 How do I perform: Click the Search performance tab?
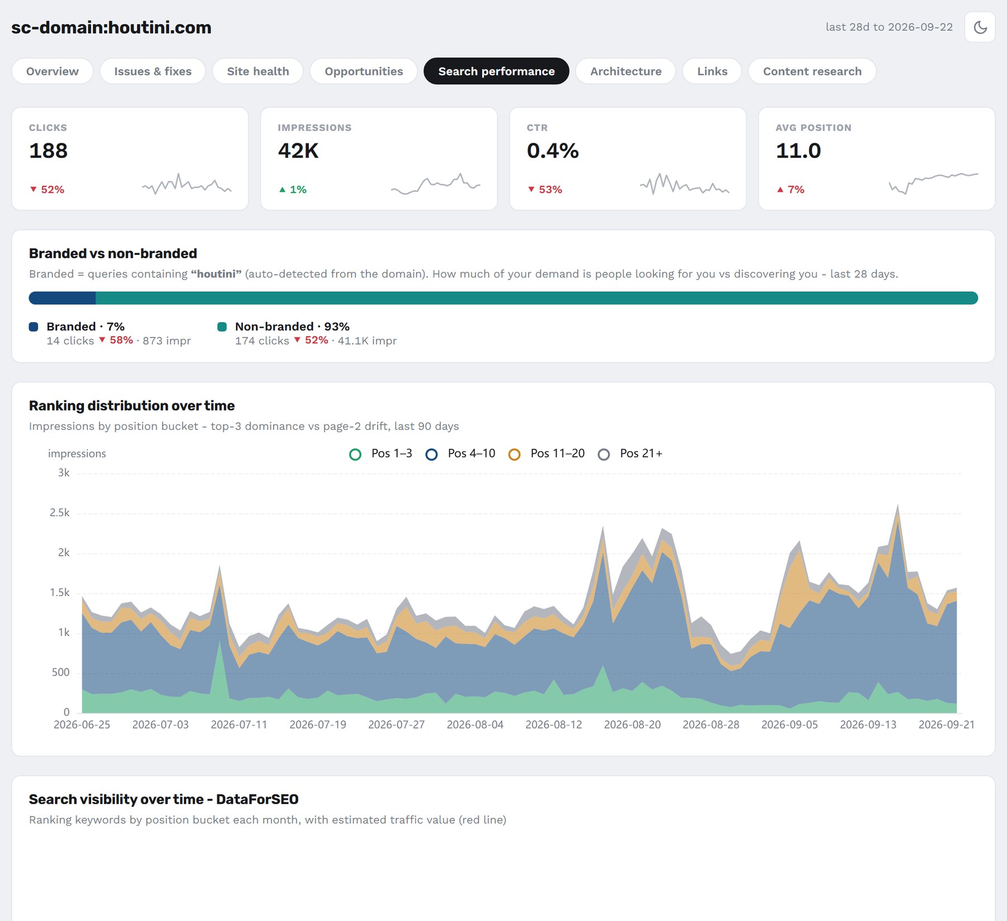[496, 71]
